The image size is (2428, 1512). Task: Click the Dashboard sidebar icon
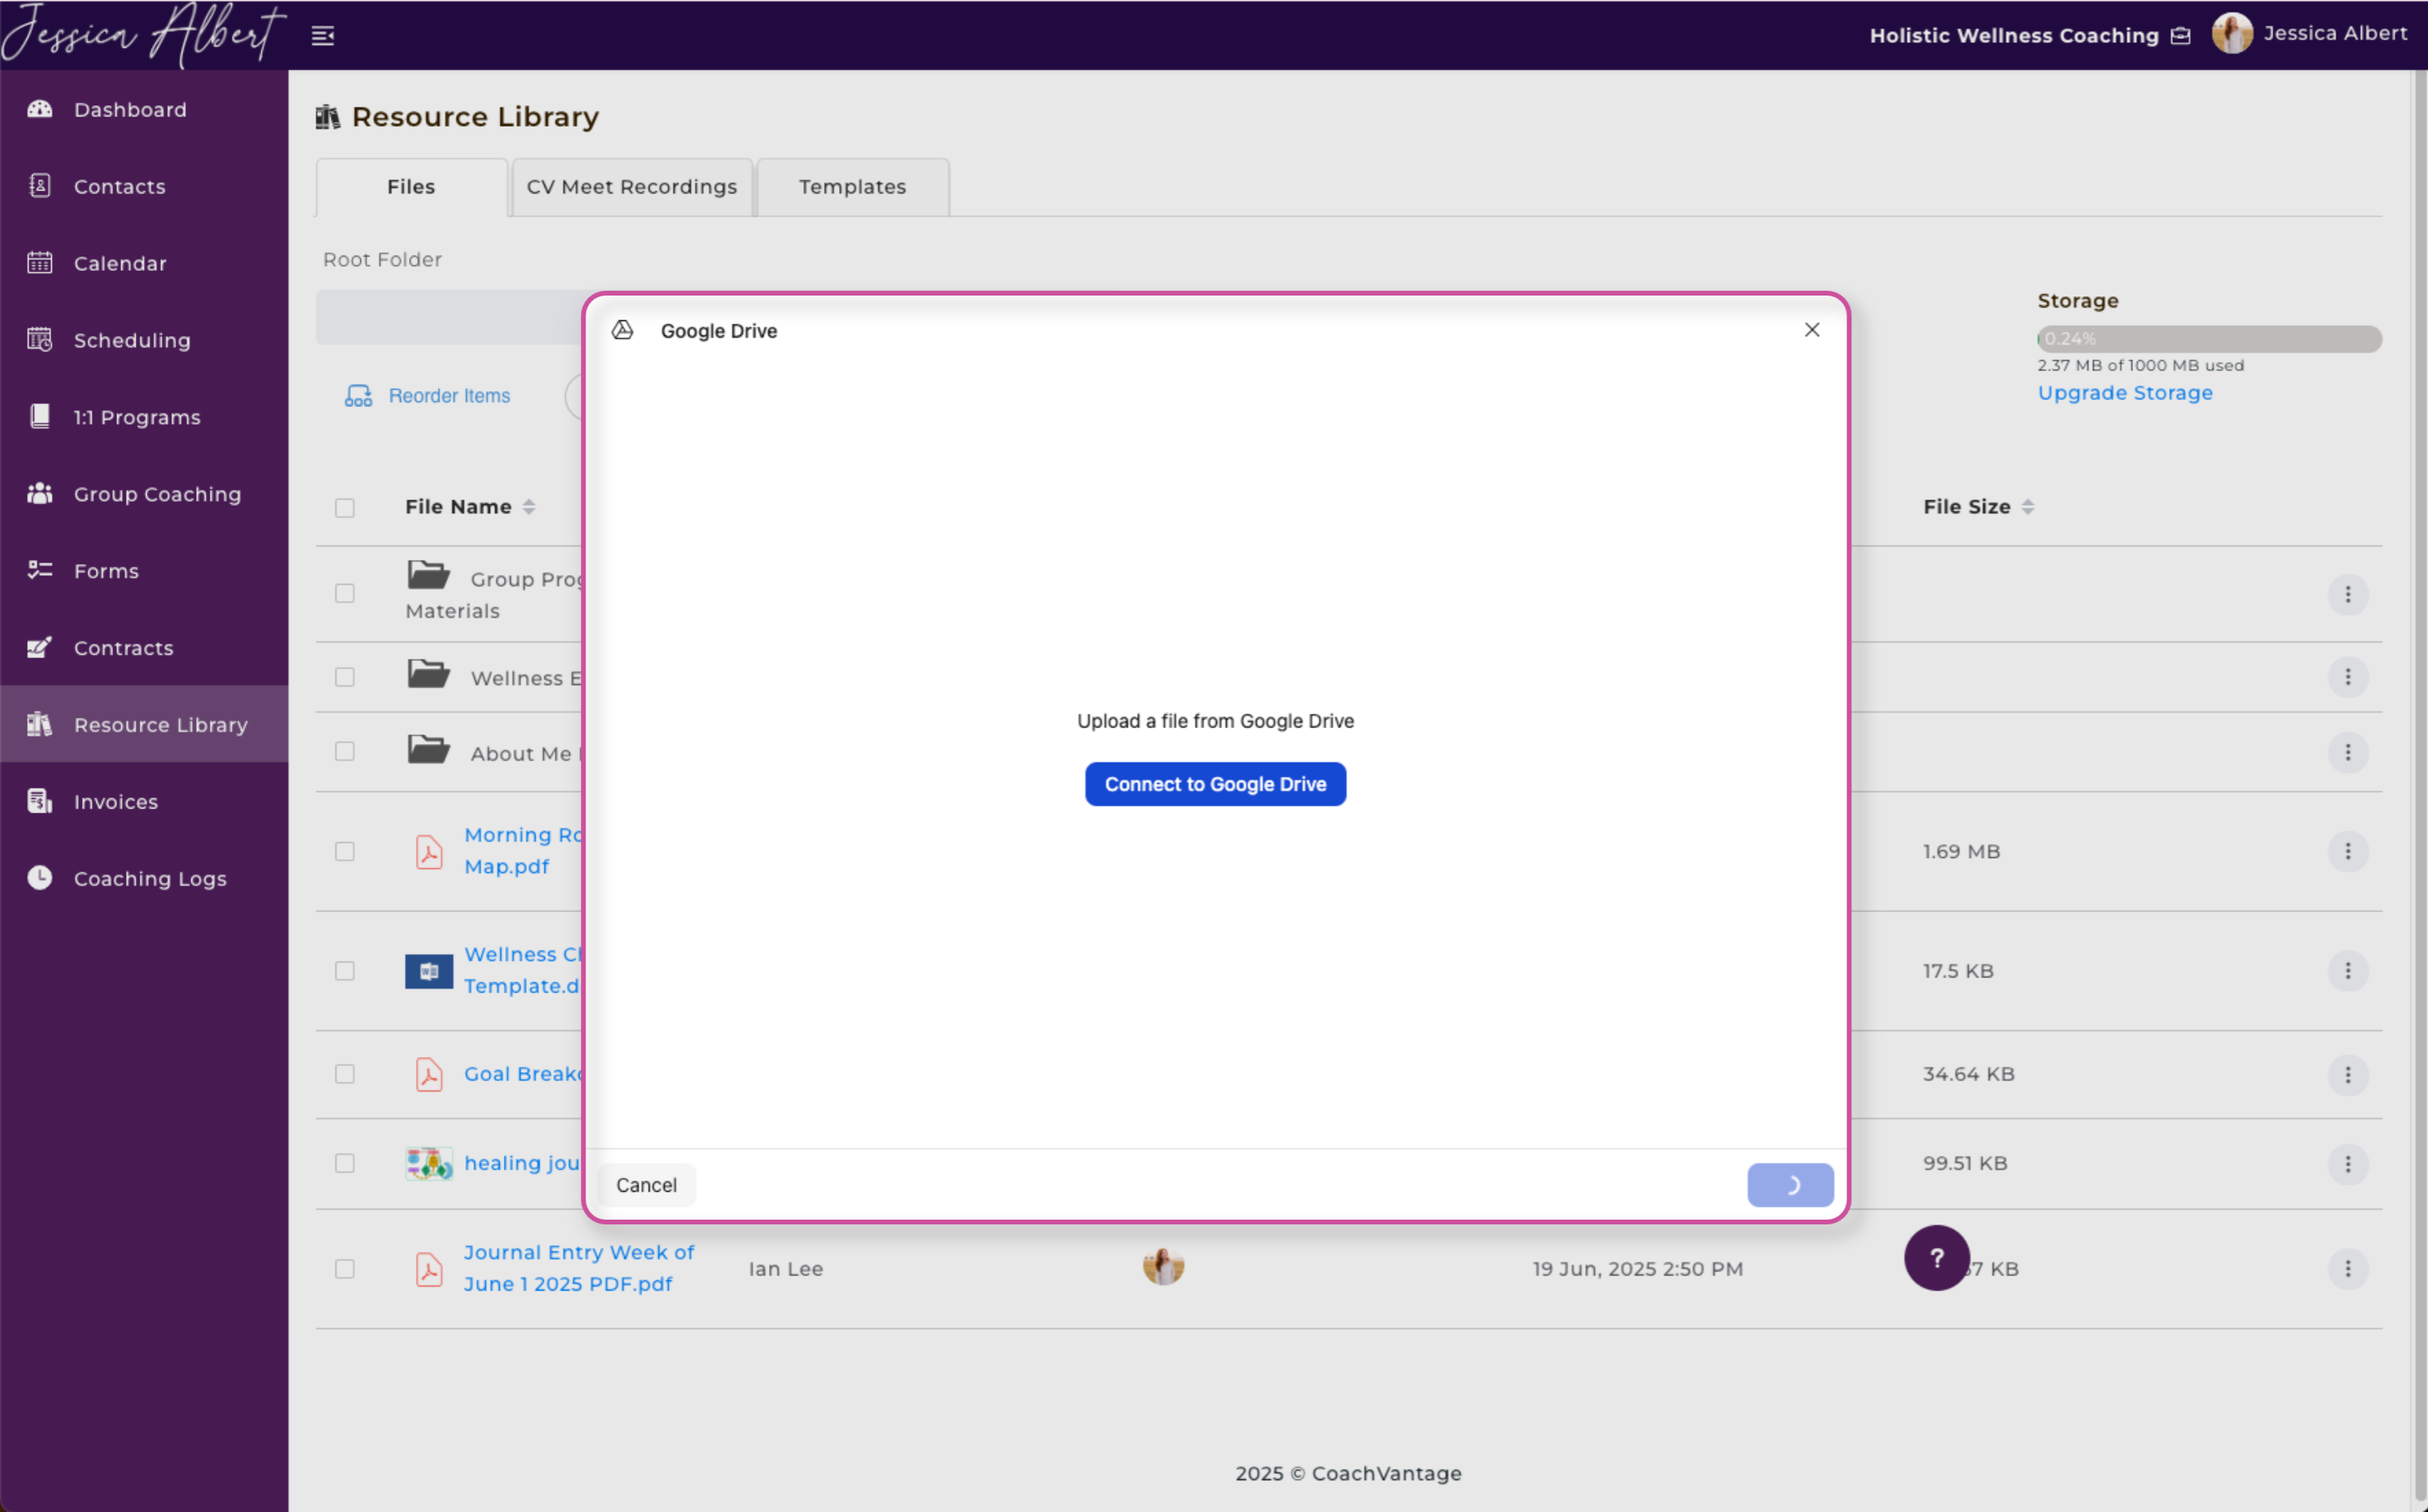pyautogui.click(x=40, y=109)
